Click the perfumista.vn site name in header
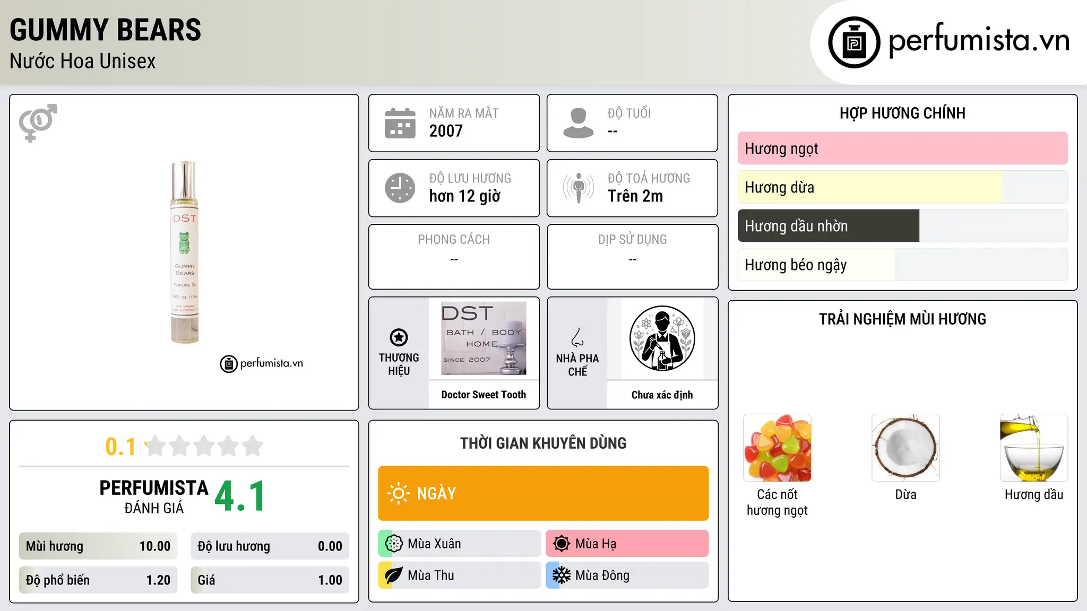The width and height of the screenshot is (1087, 611). [979, 40]
